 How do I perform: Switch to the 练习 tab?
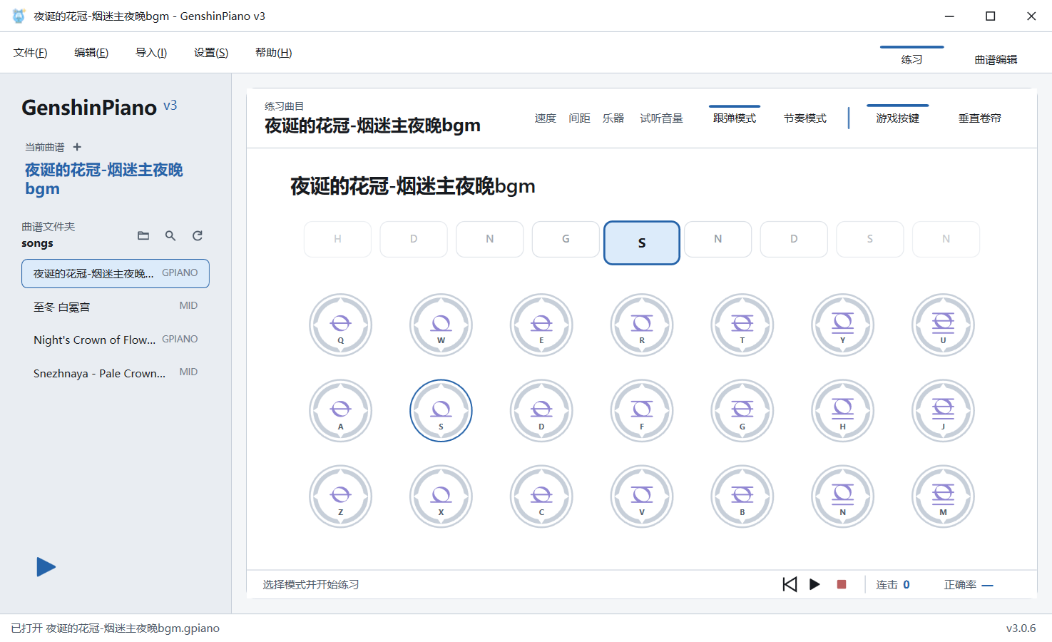pos(912,59)
